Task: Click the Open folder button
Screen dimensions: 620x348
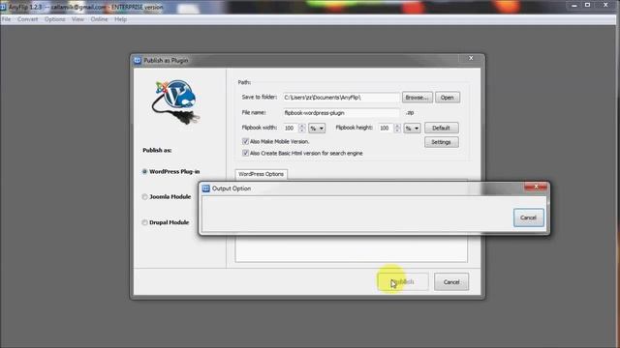Action: [x=448, y=98]
